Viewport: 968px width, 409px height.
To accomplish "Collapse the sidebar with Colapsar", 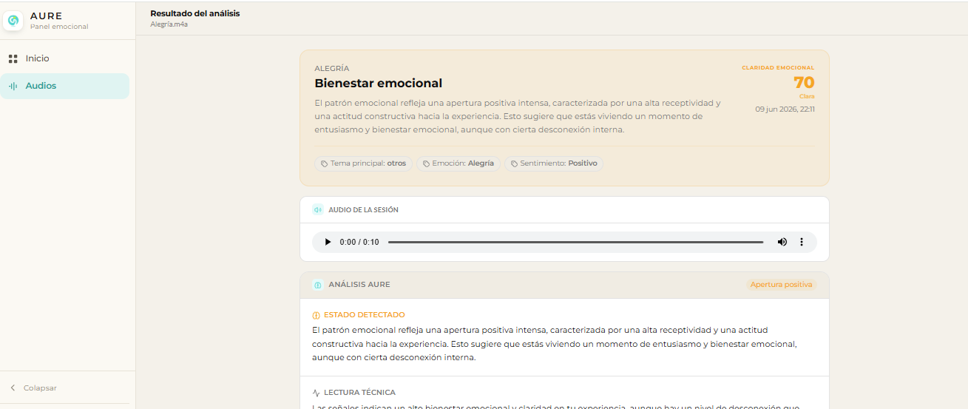I will coord(33,388).
